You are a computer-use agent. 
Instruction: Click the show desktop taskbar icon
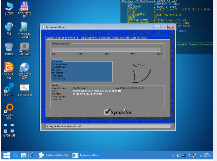click(x=15, y=155)
